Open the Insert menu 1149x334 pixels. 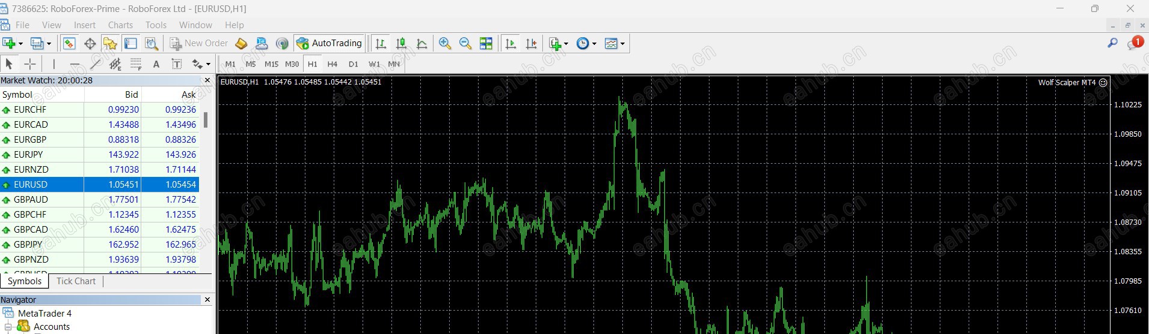[x=85, y=25]
